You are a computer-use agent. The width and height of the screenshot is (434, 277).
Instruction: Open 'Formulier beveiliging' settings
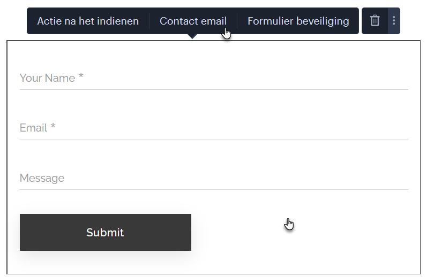pyautogui.click(x=298, y=21)
